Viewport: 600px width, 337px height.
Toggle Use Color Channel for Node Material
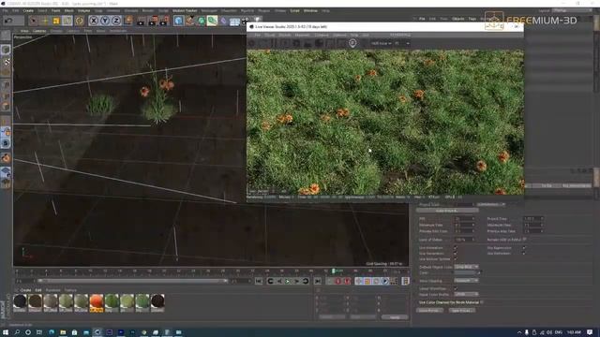482,302
